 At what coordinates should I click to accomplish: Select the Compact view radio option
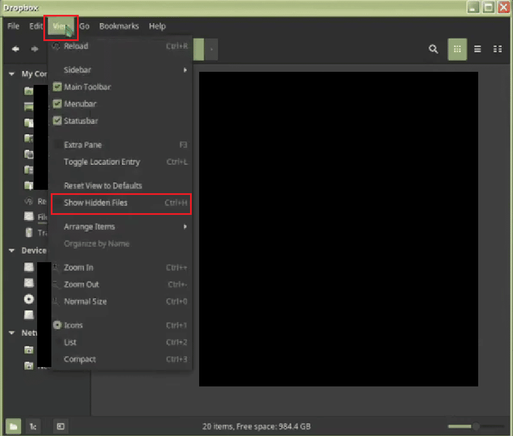[x=122, y=360]
